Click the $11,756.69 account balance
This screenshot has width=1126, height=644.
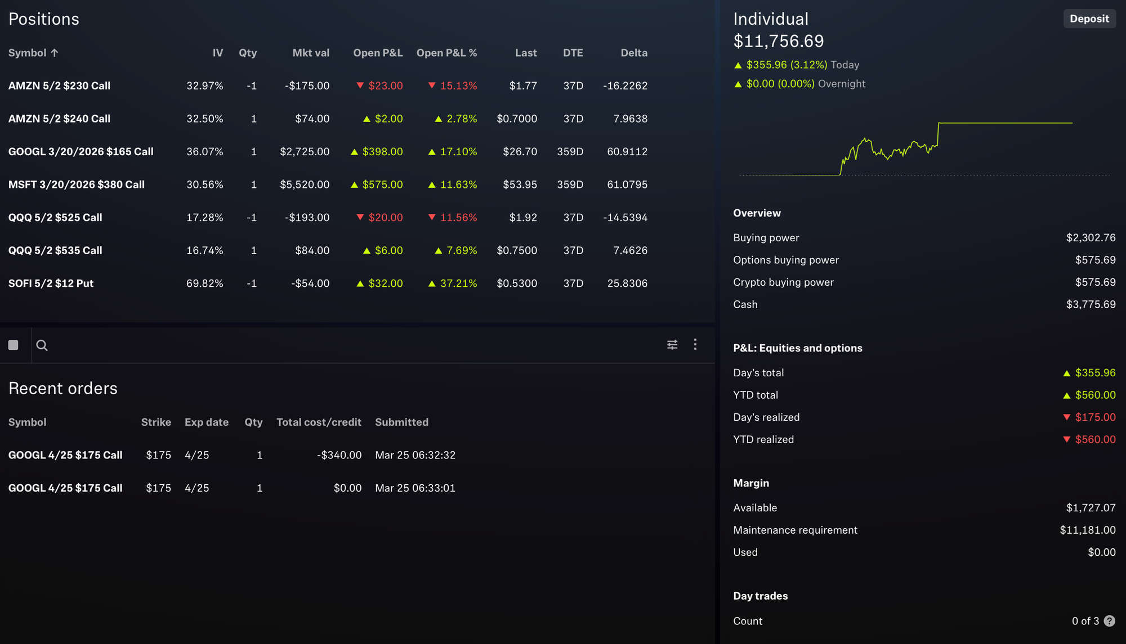[779, 41]
